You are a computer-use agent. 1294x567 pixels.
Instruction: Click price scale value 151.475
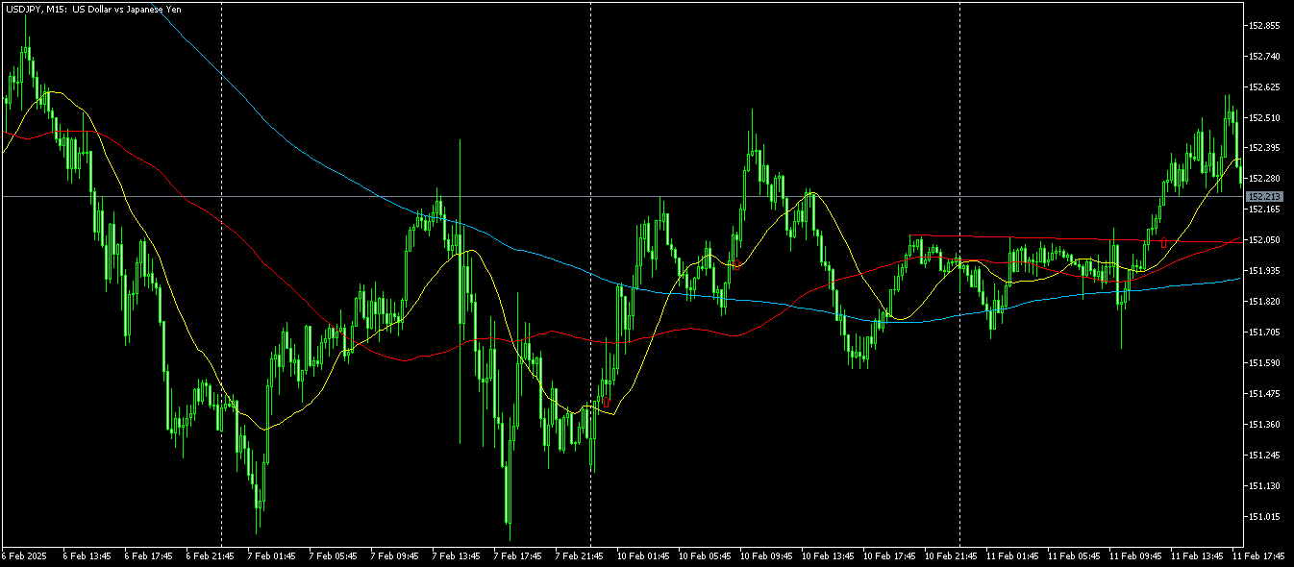pos(1262,394)
